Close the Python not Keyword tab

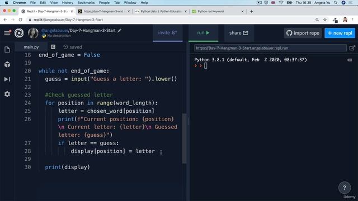click(242, 11)
